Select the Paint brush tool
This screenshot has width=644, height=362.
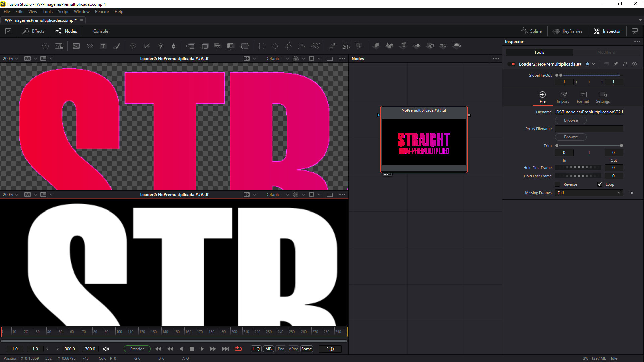116,46
